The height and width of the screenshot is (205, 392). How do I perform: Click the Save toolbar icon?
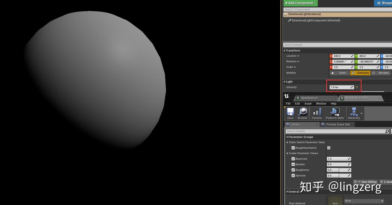(x=290, y=113)
